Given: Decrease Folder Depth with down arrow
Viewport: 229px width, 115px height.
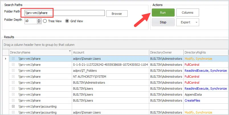Looking at the screenshot, I should pos(39,22).
